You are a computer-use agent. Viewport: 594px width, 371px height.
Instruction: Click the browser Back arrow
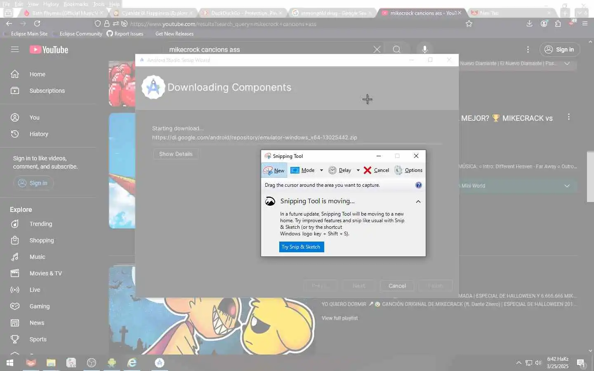coord(9,24)
